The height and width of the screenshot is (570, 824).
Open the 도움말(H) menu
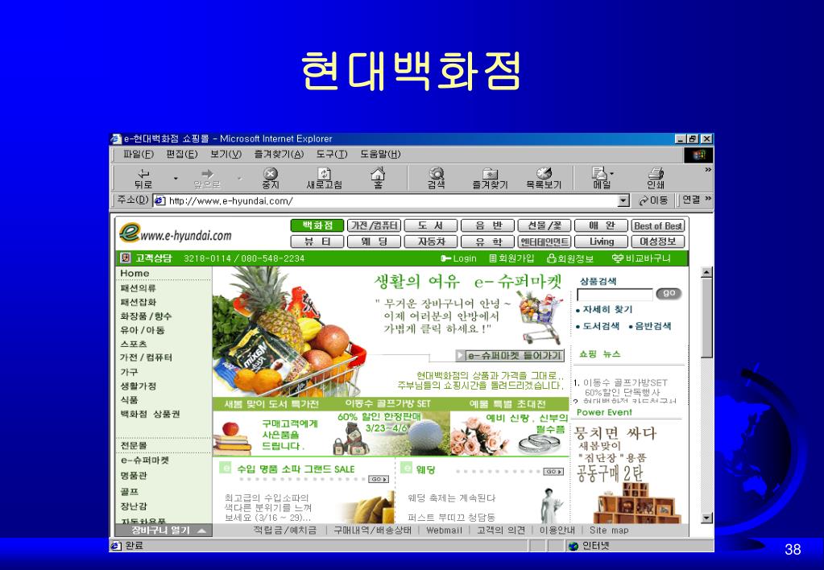tap(380, 155)
